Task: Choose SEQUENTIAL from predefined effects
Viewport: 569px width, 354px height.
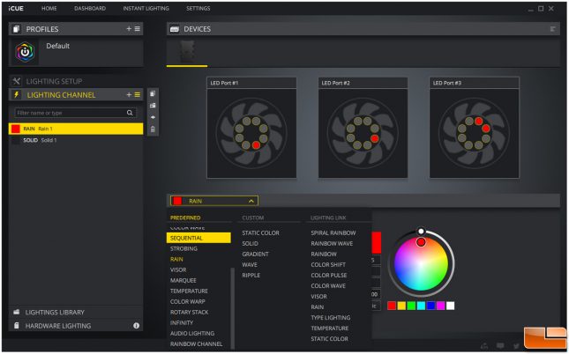Action: [x=198, y=238]
